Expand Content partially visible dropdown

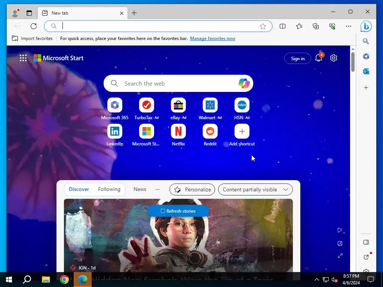click(255, 189)
